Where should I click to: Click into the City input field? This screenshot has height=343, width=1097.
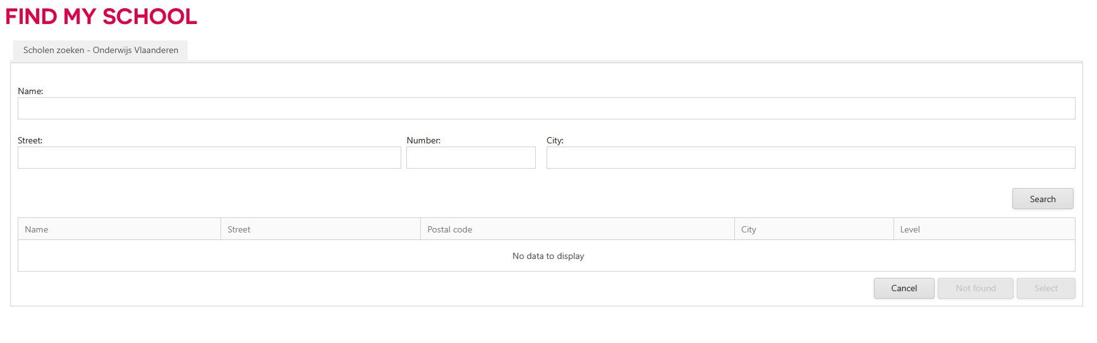(x=810, y=158)
